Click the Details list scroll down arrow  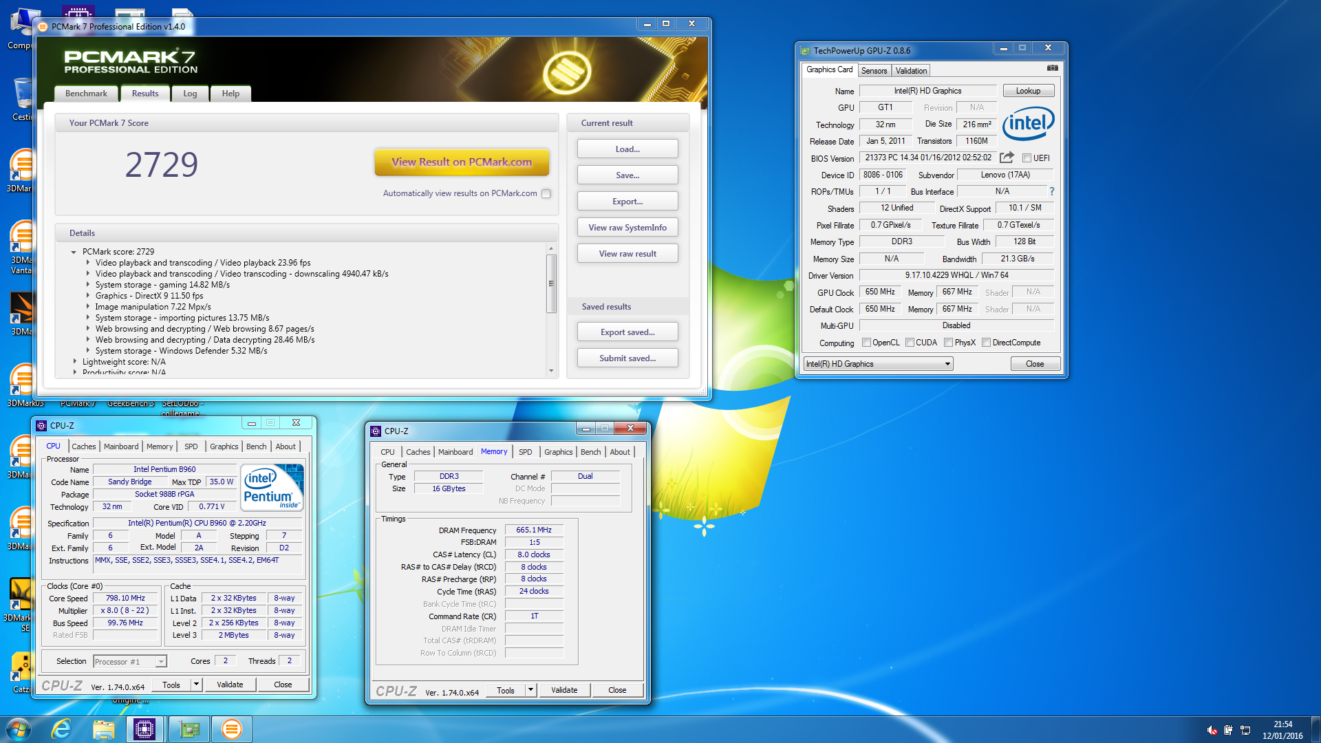pyautogui.click(x=551, y=371)
